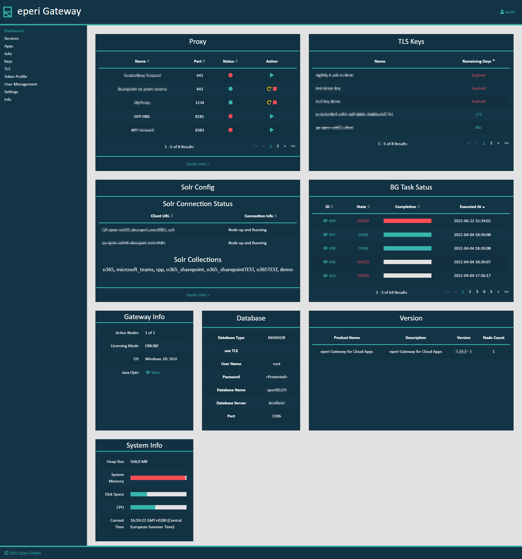Click the completion bar for task 407
The height and width of the screenshot is (559, 522).
407,235
